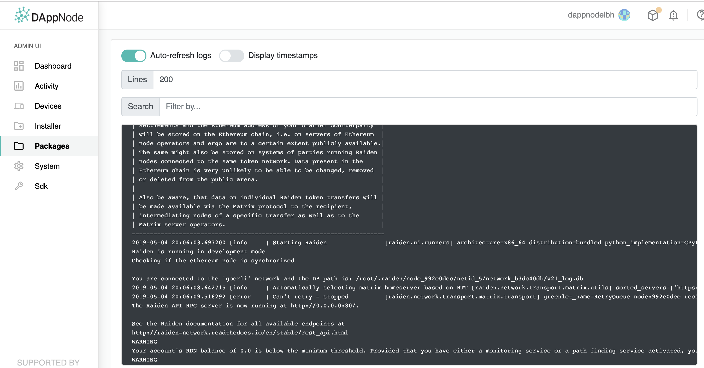Open the notifications bell
This screenshot has height=368, width=704.
(x=673, y=15)
